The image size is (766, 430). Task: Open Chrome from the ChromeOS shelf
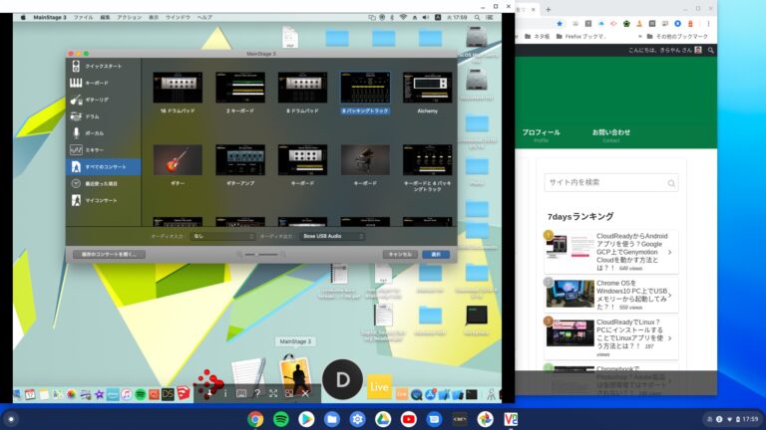(x=255, y=419)
